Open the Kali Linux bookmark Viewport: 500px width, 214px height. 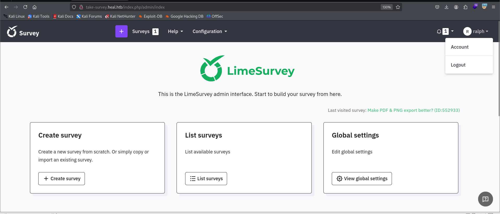(14, 16)
